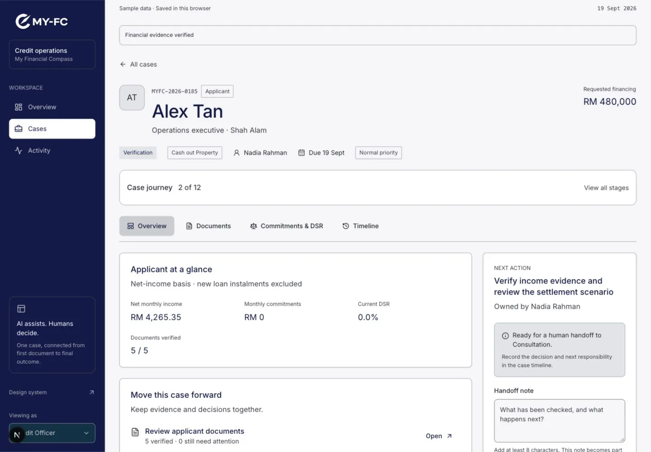Click the scales icon on Commitments & DSR
651x452 pixels.
254,226
